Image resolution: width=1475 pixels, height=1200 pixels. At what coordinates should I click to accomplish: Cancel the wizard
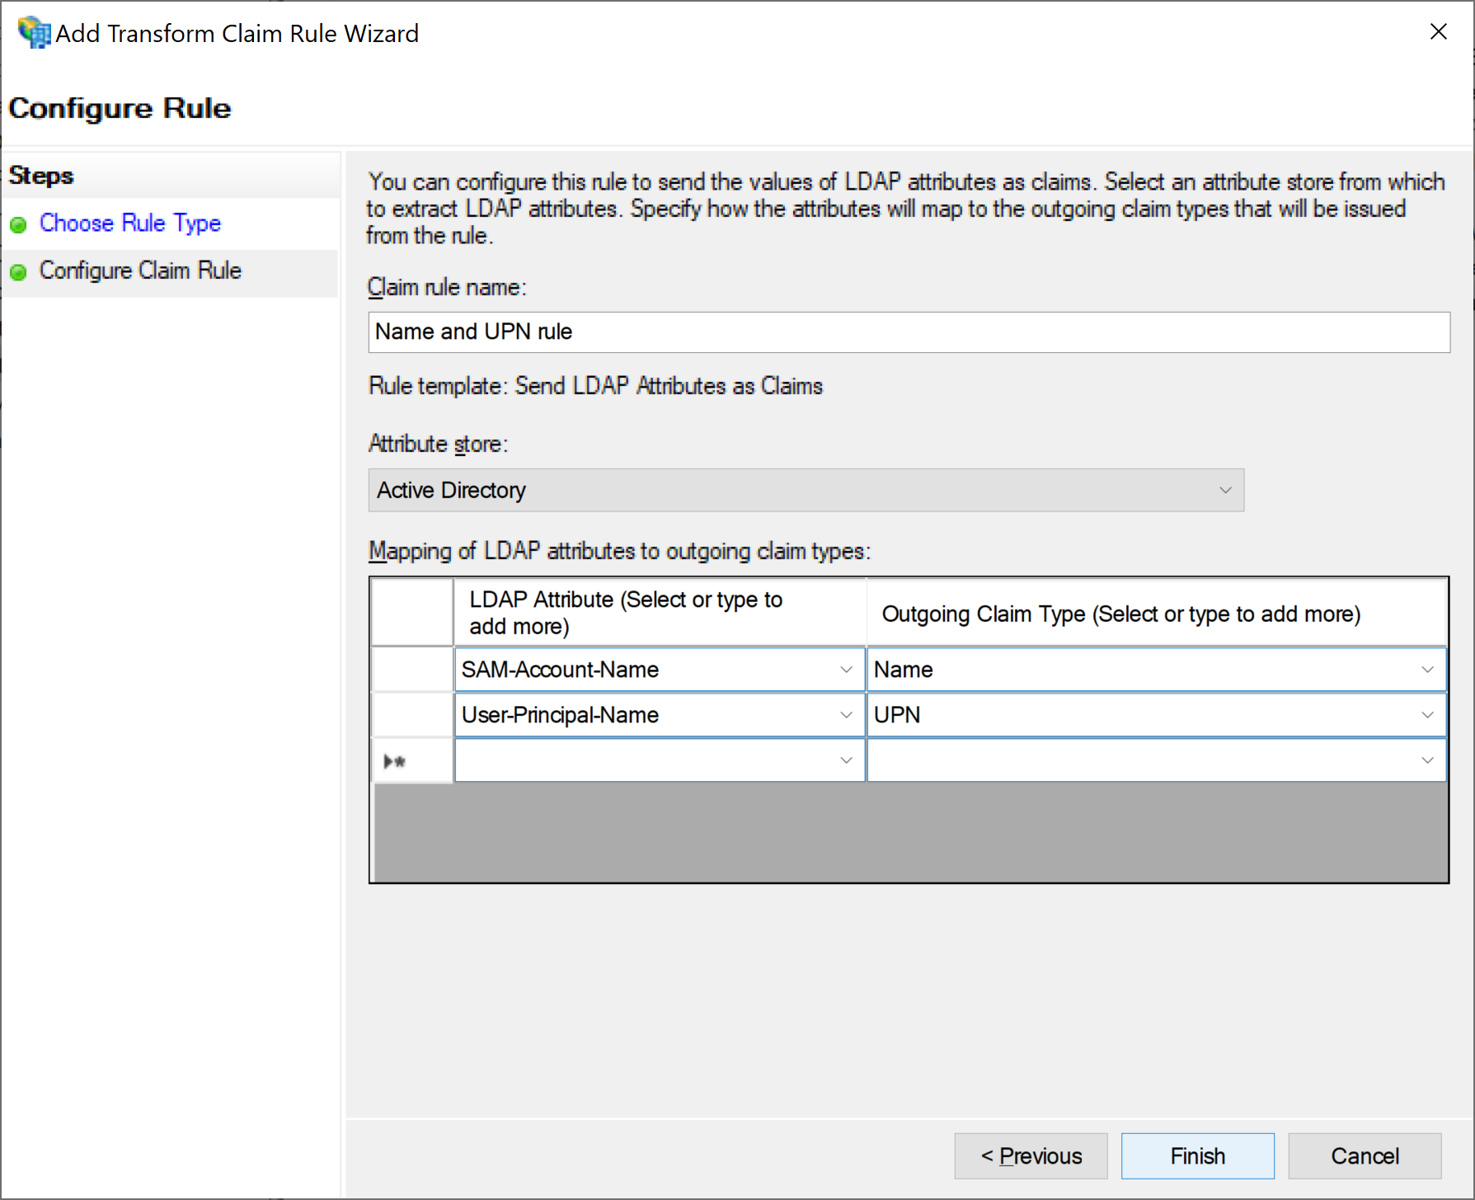[x=1365, y=1156]
